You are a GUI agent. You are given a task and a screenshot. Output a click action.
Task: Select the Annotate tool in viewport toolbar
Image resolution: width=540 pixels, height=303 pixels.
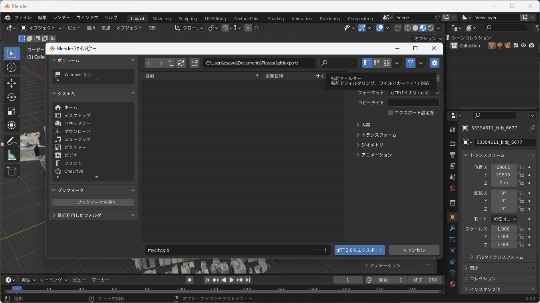(12, 141)
